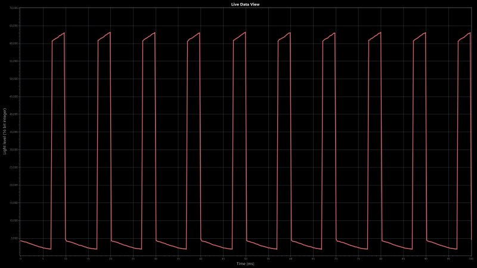The image size is (477, 268).
Task: Click the "Live Data View" chart title
Action: tap(245, 4)
